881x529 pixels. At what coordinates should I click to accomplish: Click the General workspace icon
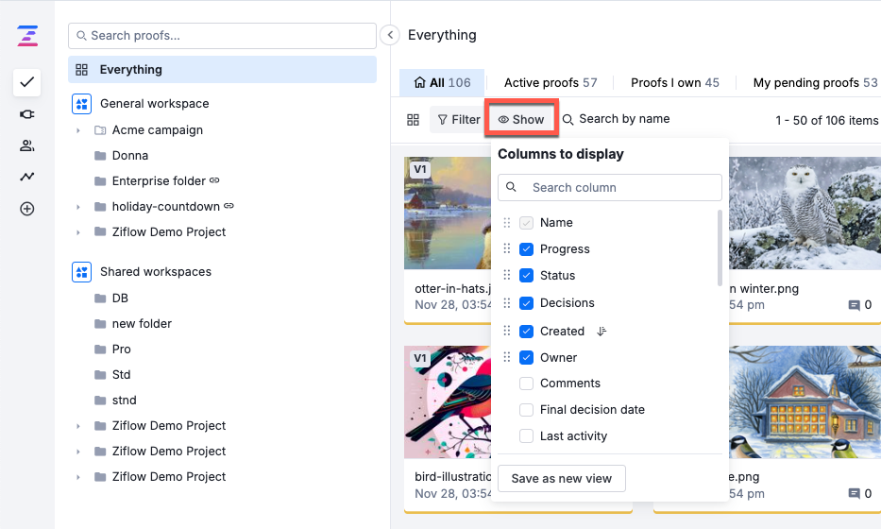82,104
